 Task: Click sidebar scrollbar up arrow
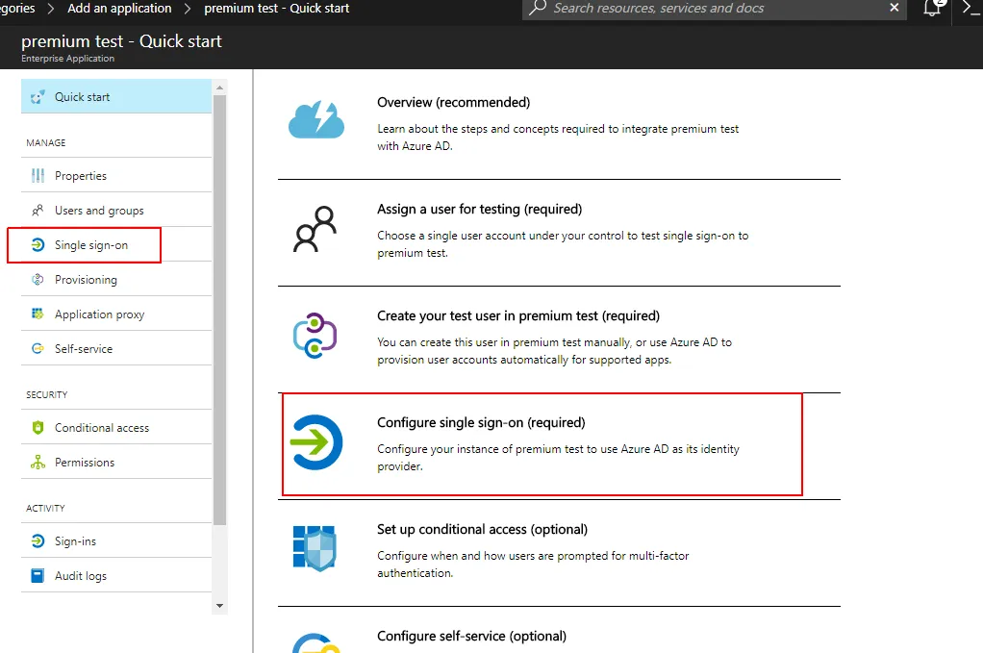pyautogui.click(x=219, y=88)
